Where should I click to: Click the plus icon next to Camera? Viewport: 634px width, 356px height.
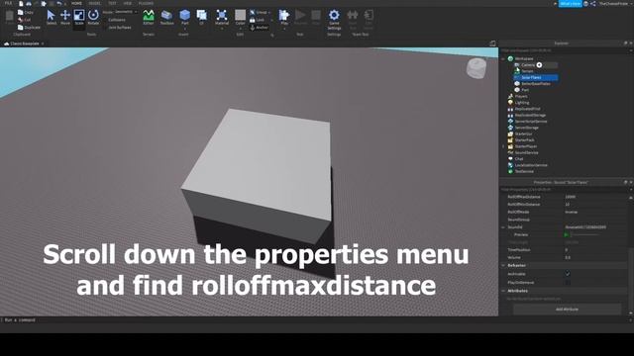coord(539,65)
